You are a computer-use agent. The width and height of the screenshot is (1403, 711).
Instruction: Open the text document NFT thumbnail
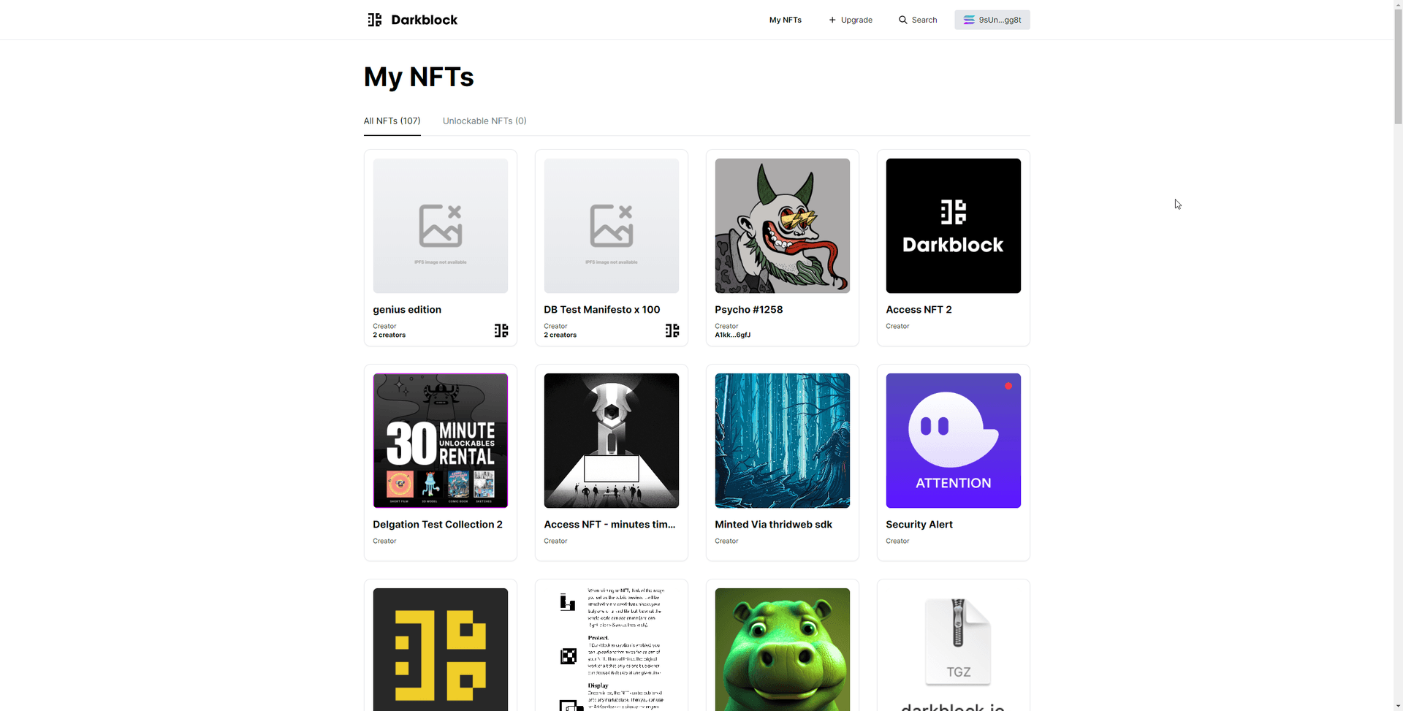(611, 650)
